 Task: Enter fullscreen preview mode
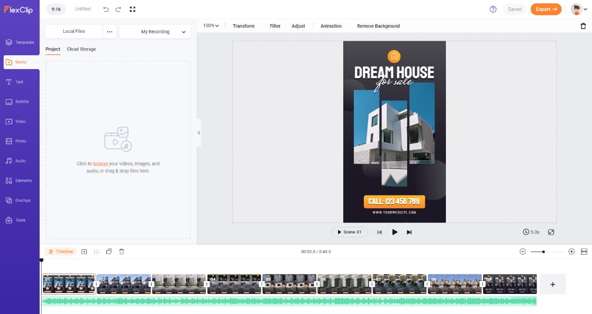[x=133, y=9]
